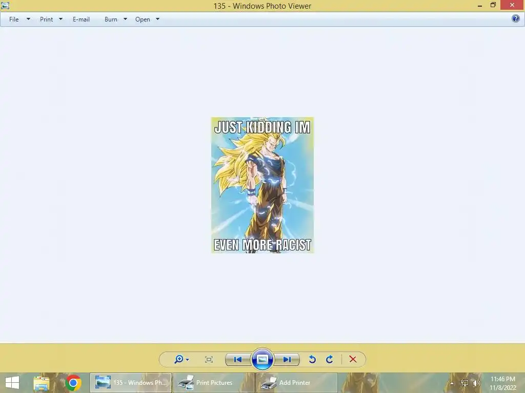The height and width of the screenshot is (393, 525).
Task: Open the taskbar clock showing 11:46 PM
Action: (x=503, y=383)
